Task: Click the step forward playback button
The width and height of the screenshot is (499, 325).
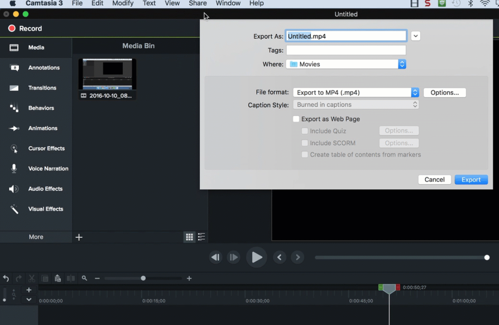Action: tap(234, 257)
